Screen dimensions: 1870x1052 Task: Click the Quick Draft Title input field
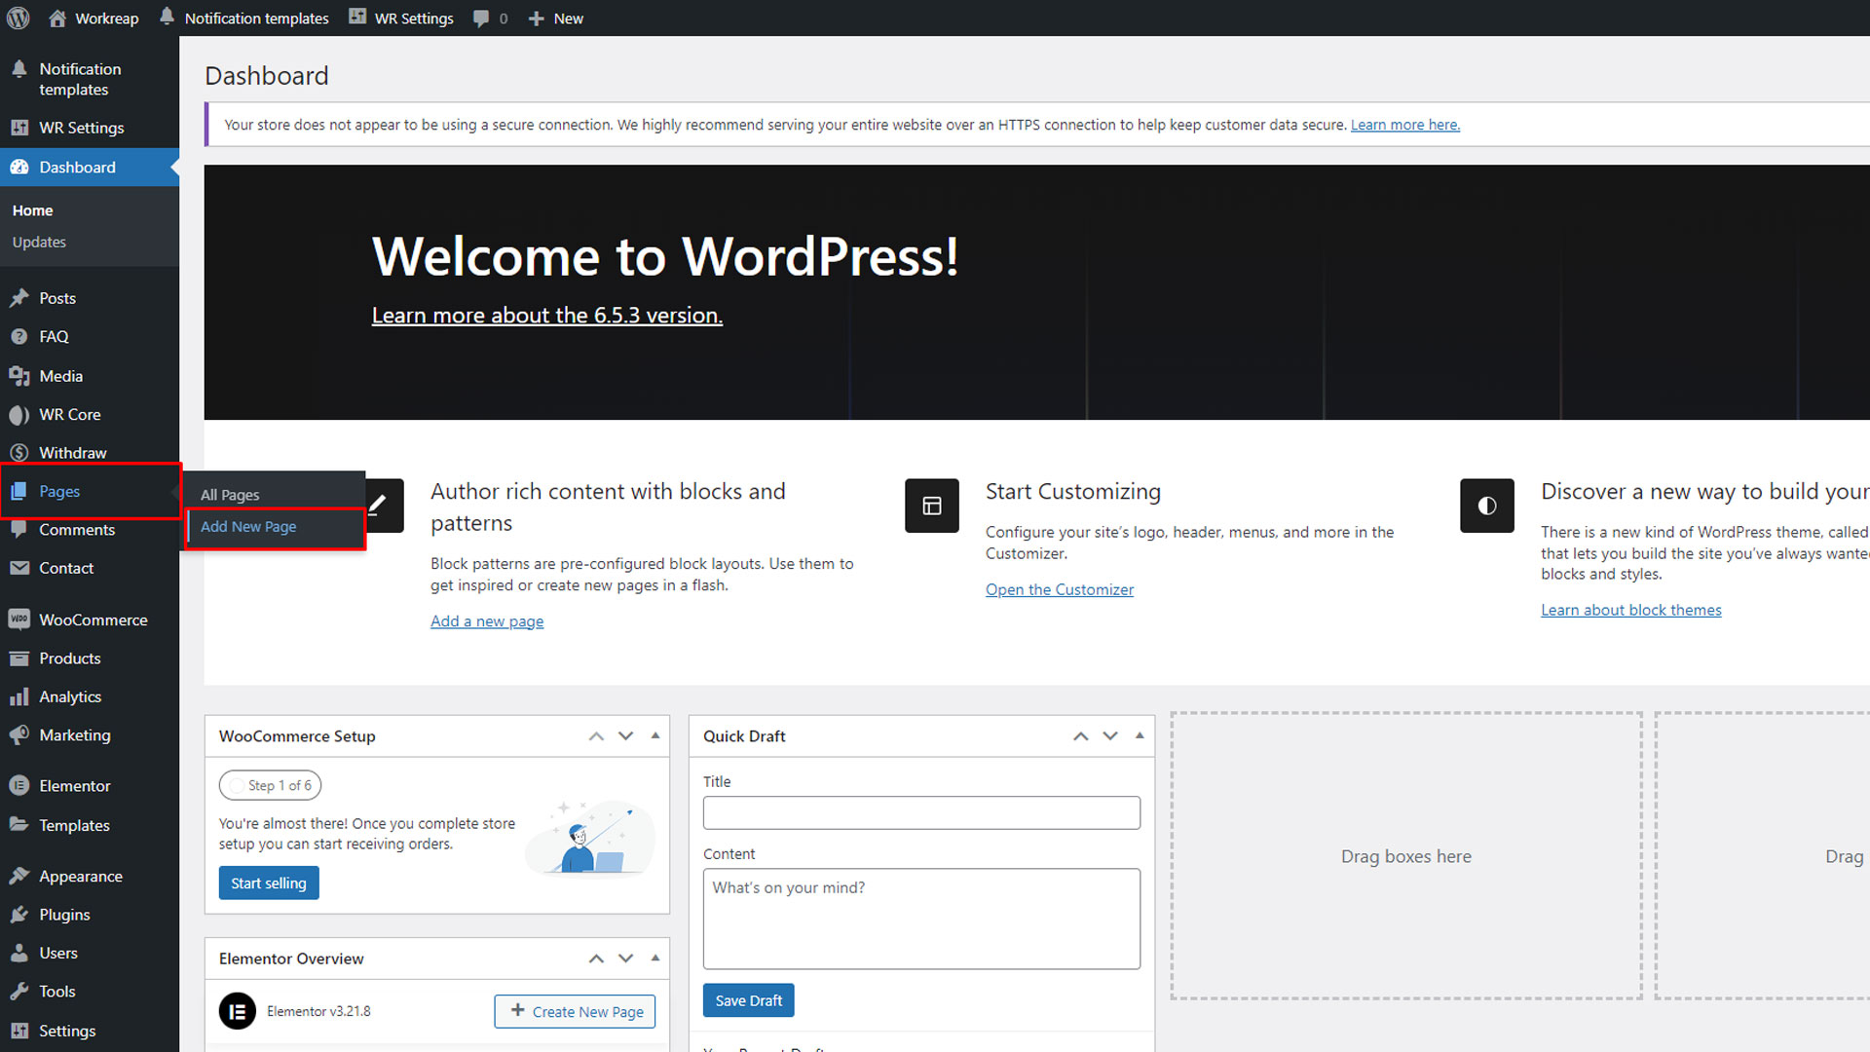pos(920,812)
